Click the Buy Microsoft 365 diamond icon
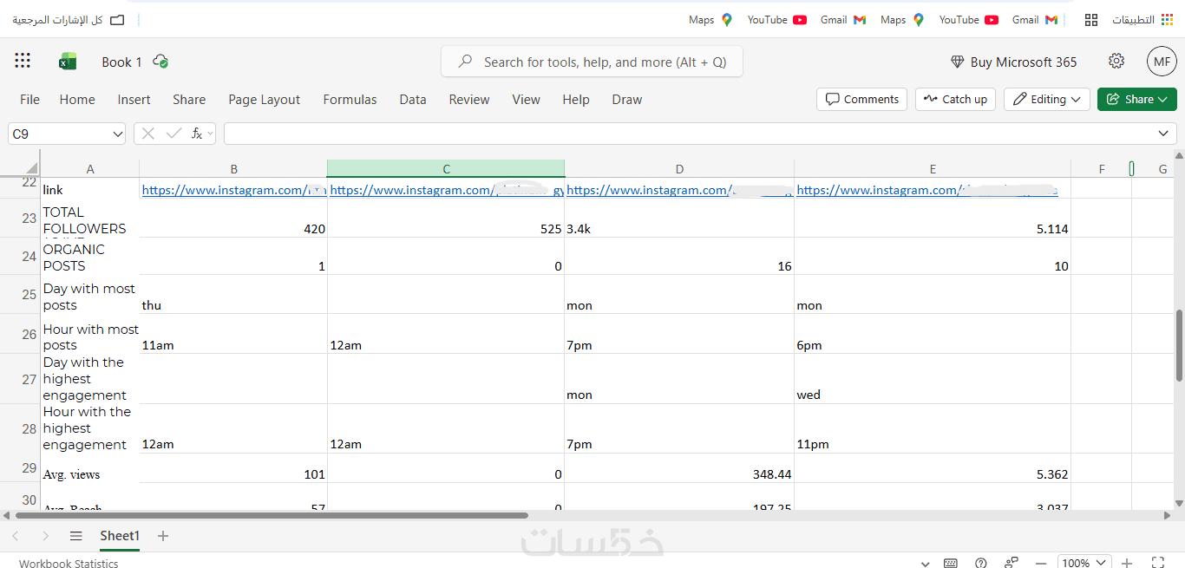This screenshot has height=568, width=1185. point(958,62)
